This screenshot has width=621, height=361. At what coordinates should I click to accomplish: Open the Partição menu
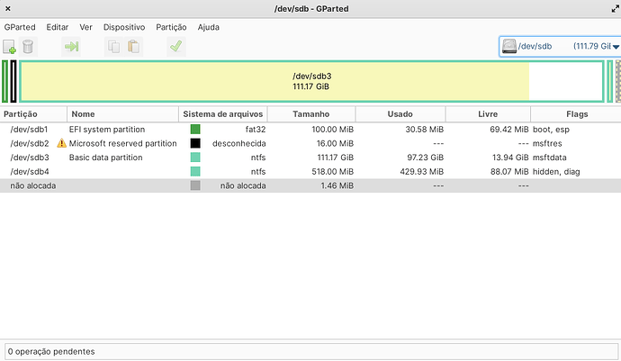tap(171, 27)
